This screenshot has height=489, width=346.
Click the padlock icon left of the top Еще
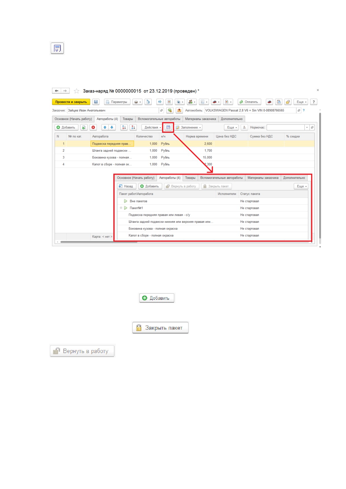[288, 102]
